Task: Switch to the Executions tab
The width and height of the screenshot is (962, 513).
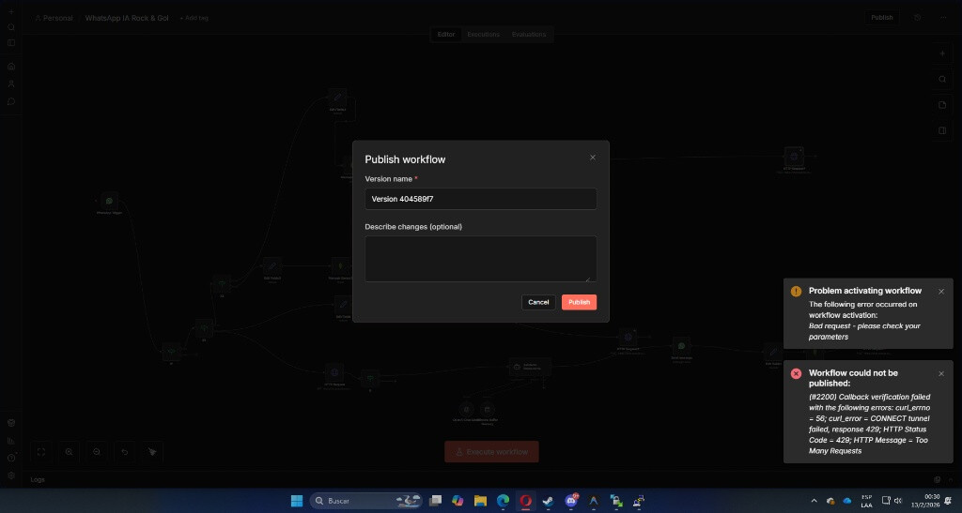Action: (483, 35)
